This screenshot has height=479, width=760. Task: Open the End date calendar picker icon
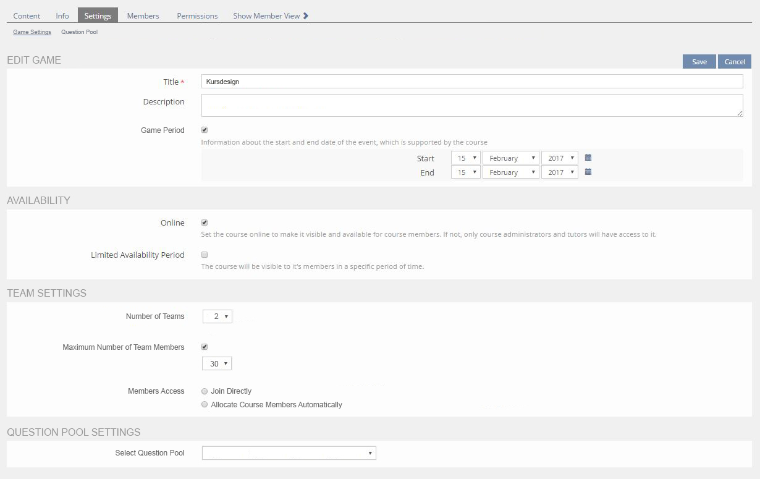tap(588, 172)
